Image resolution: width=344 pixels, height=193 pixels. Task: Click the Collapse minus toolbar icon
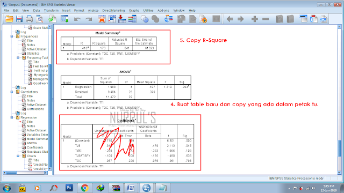[x=266, y=19]
